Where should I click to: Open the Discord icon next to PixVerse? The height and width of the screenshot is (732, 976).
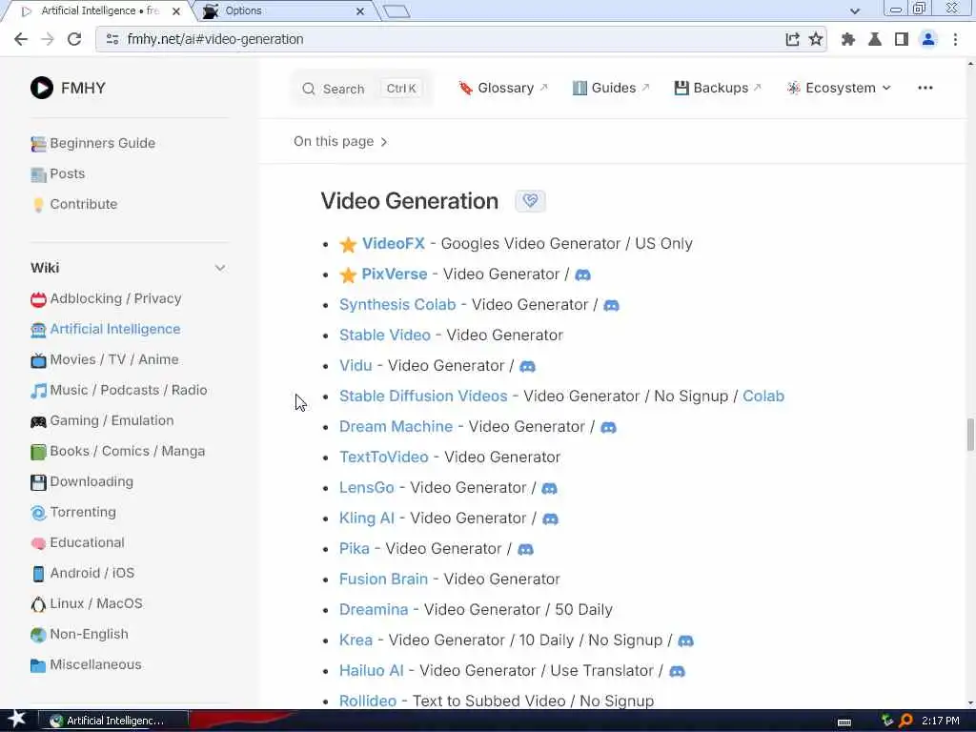click(582, 274)
